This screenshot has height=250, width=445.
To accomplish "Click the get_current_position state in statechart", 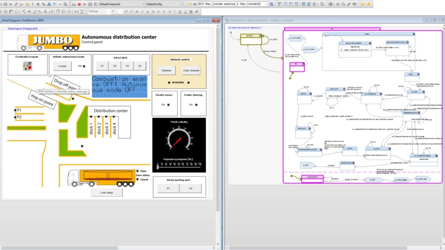I will tap(355, 49).
